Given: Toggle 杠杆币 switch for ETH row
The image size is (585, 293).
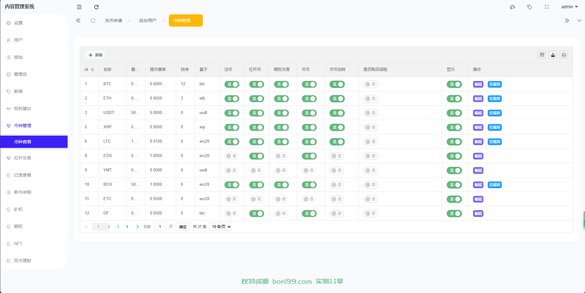Looking at the screenshot, I should [257, 99].
